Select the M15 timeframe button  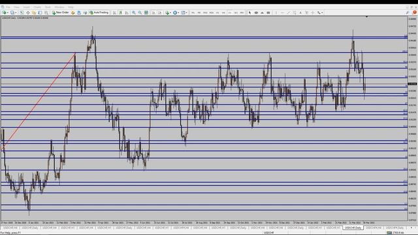pyautogui.click(x=205, y=12)
